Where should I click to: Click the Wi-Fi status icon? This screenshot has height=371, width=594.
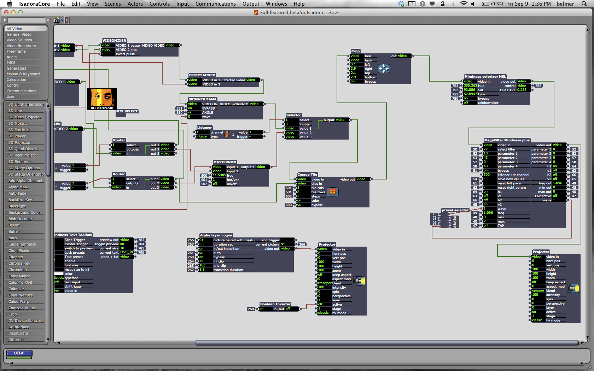tap(464, 4)
